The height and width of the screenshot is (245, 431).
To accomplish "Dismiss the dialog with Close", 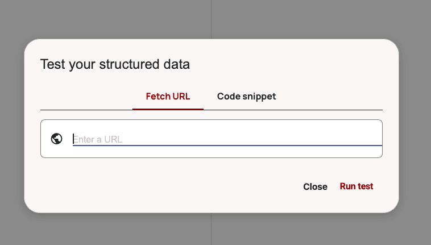I will coord(315,186).
